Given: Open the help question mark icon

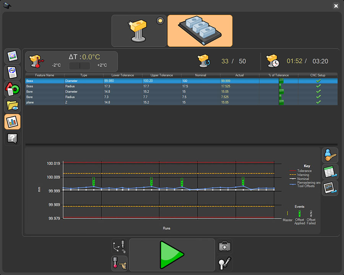Looking at the screenshot, I should 12,138.
